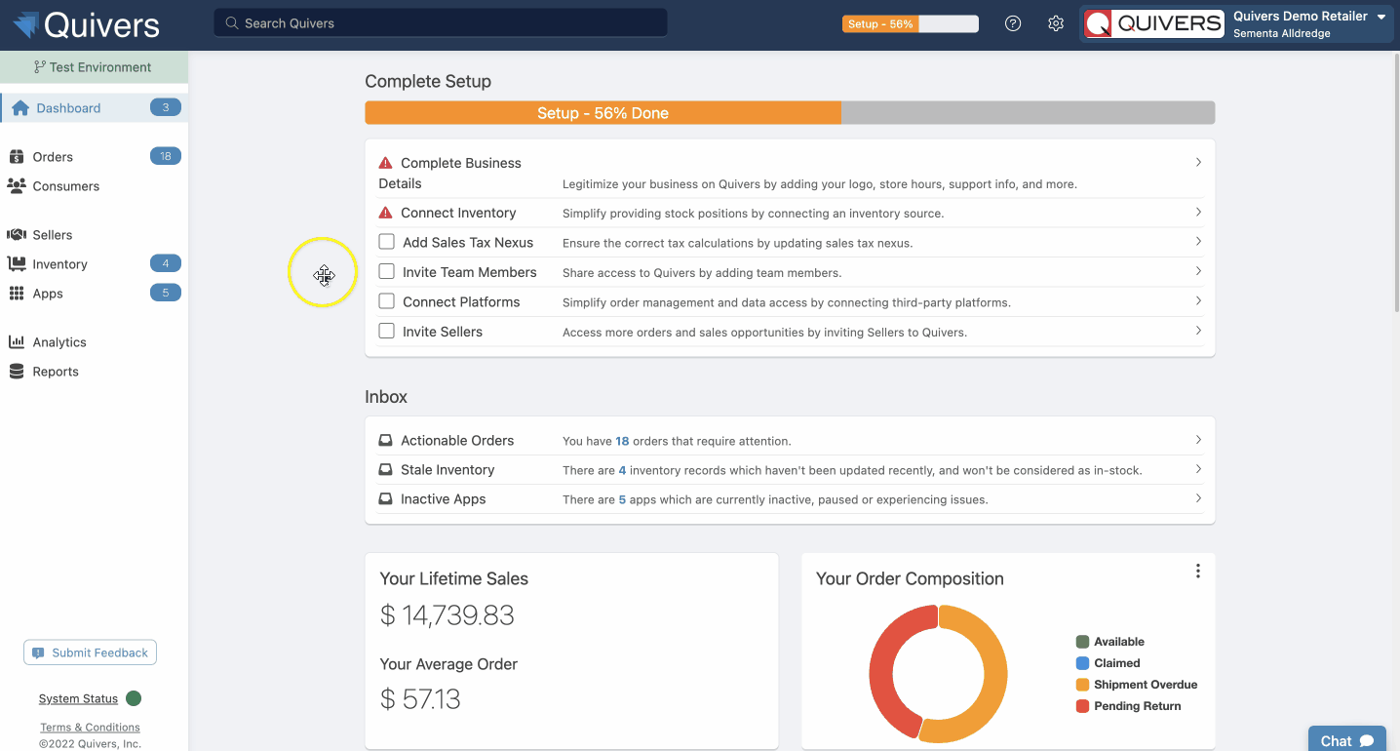Click inbox icon beside Inactive Apps
Screen dimensions: 1400x751
[386, 498]
